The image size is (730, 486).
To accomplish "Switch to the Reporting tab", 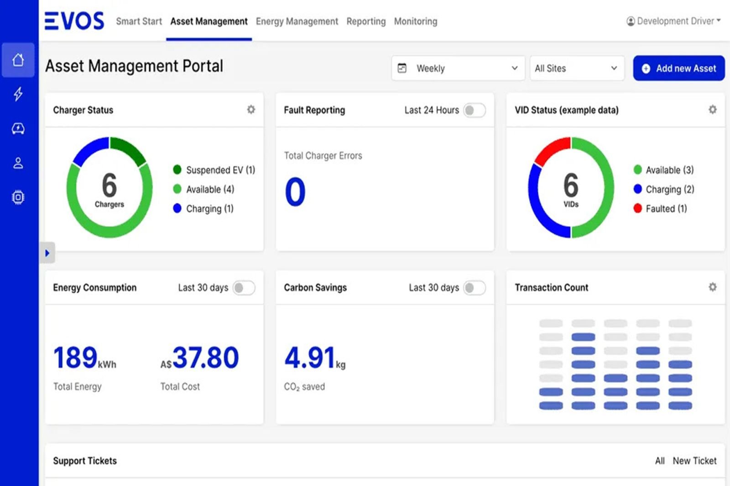I will point(366,21).
